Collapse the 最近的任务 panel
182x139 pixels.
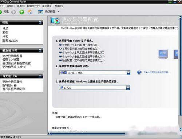click(40, 50)
